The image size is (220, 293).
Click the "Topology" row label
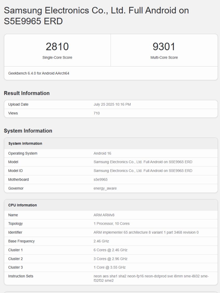pos(16,224)
